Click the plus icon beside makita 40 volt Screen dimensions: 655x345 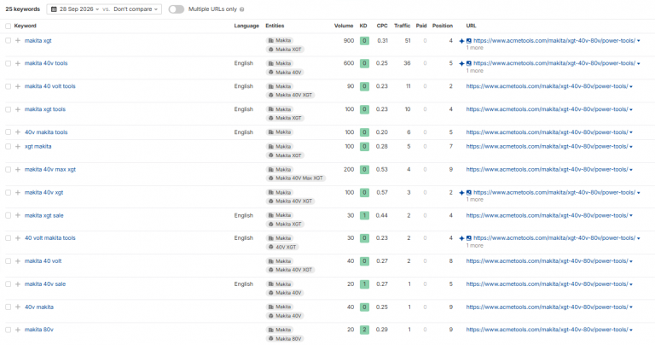[18, 261]
